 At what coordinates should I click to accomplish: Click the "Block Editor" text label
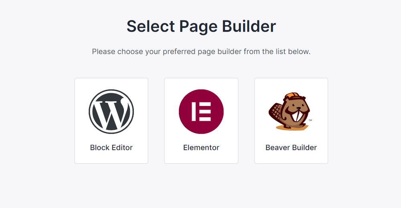pyautogui.click(x=111, y=148)
